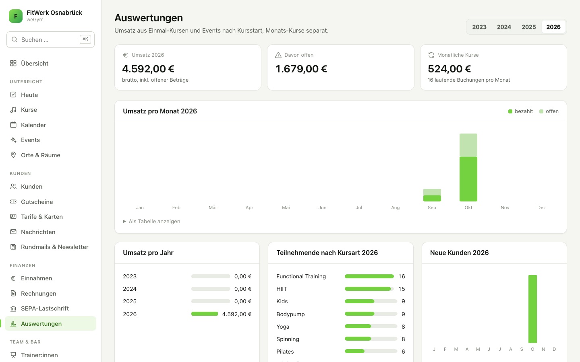Screen dimensions: 580x362
Task: Open the Übersicht page
Action: click(x=50, y=63)
